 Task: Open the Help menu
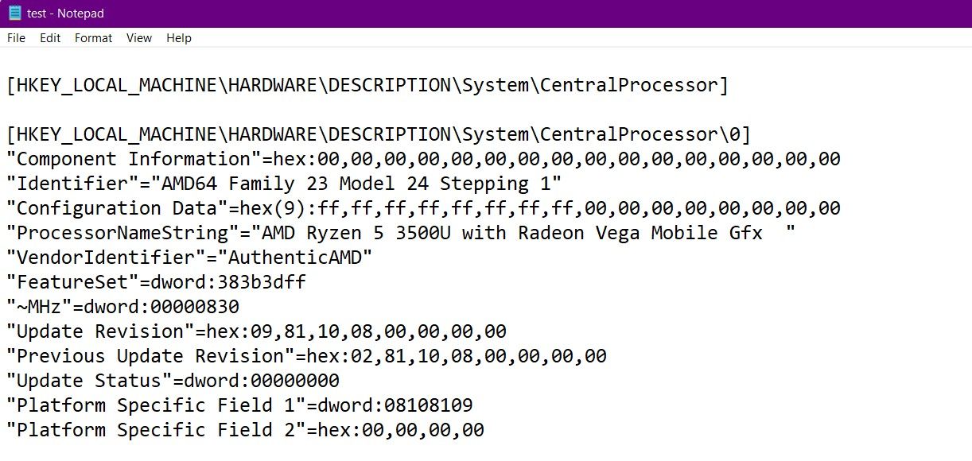click(x=179, y=38)
